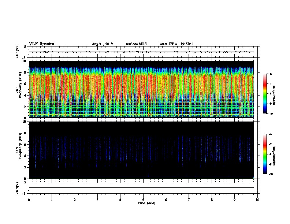Select the ch.2 "Frequency (kHz)" axis label
The height and width of the screenshot is (224, 290).
(20, 146)
